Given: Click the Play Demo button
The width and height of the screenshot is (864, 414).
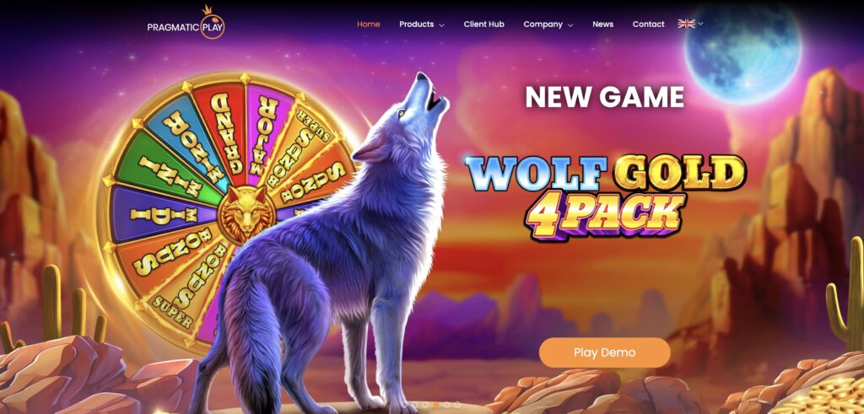Looking at the screenshot, I should (604, 352).
